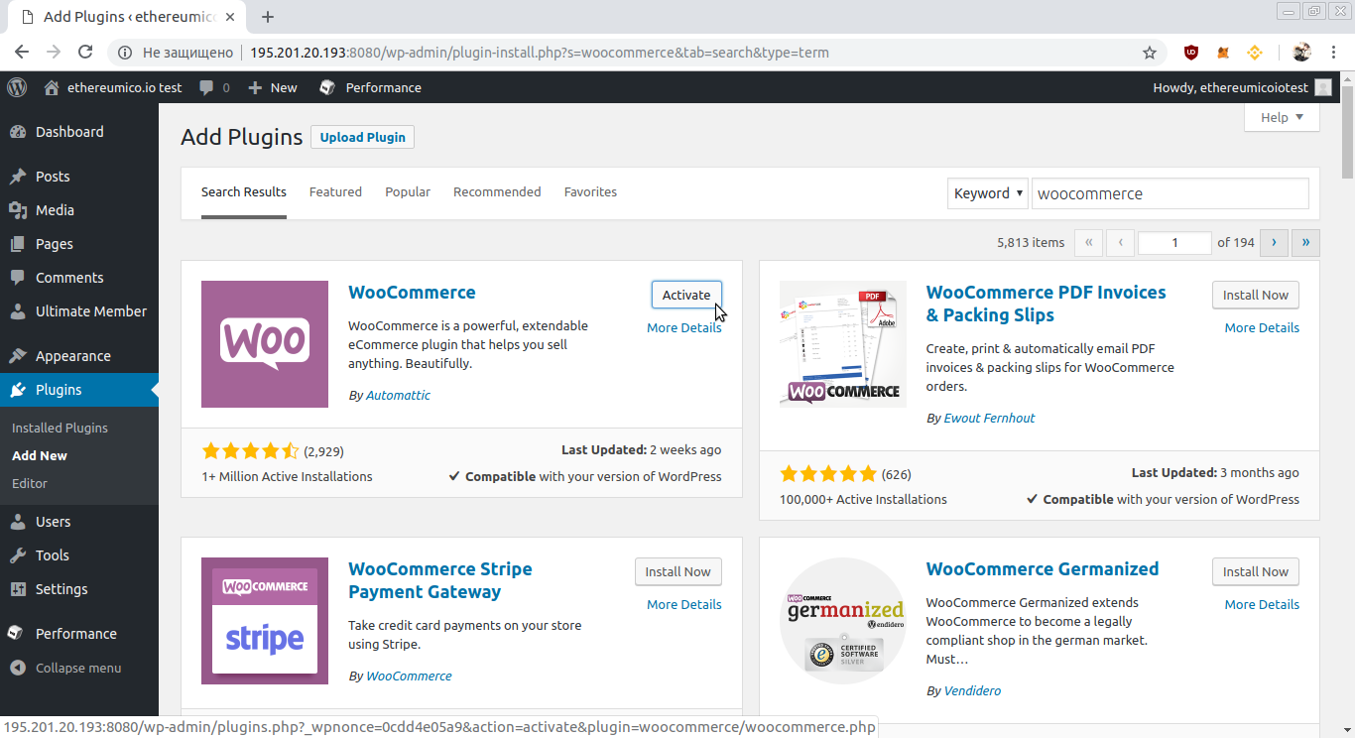The height and width of the screenshot is (738, 1355).
Task: Open the comments bubble icon in admin bar
Action: (x=206, y=87)
